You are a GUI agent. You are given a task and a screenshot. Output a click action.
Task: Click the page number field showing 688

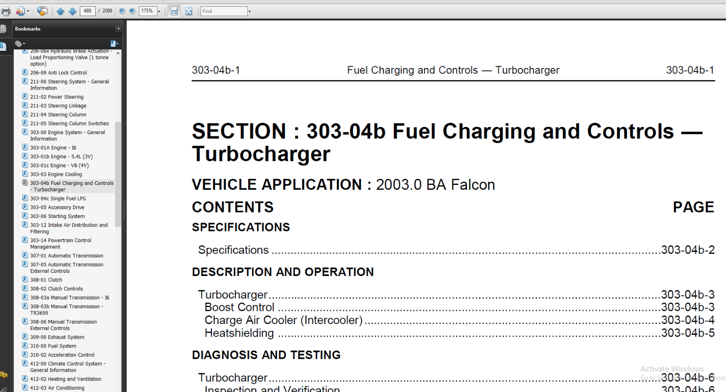(x=88, y=11)
